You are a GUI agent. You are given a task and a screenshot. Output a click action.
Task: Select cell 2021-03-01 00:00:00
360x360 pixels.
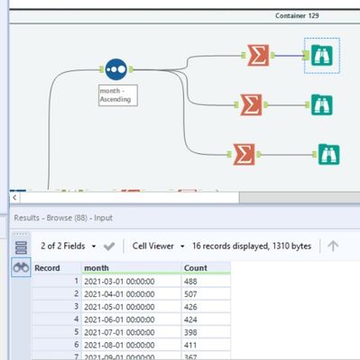coord(132,281)
